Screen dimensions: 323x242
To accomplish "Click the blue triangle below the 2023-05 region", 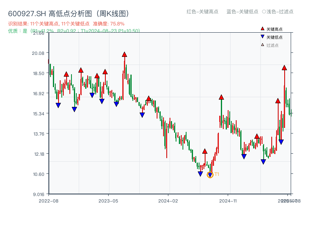I will tap(117, 104).
